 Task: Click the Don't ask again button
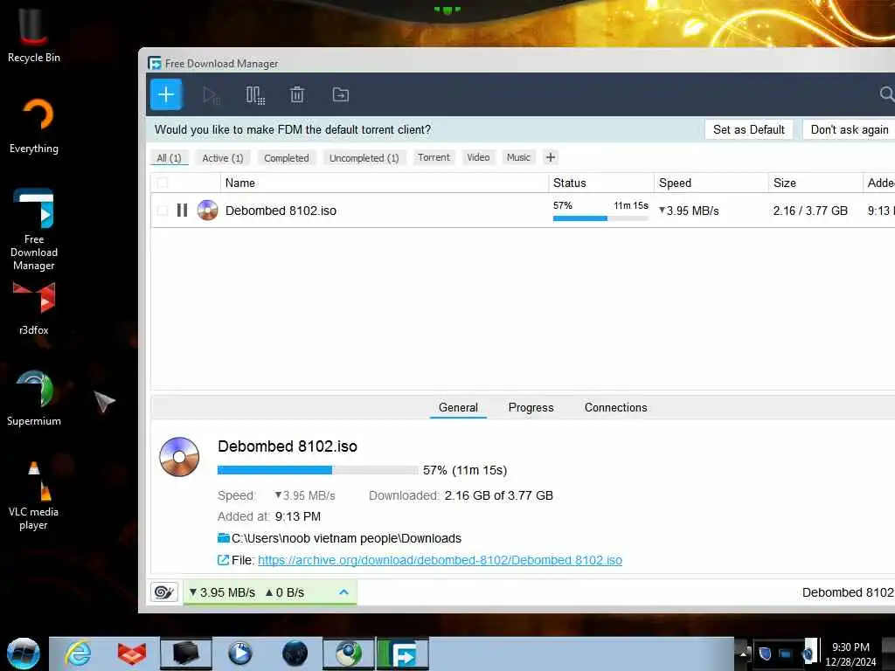tap(850, 129)
